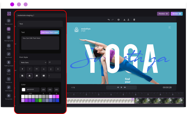Open the Media library icon
This screenshot has height=114, width=187.
[9, 46]
